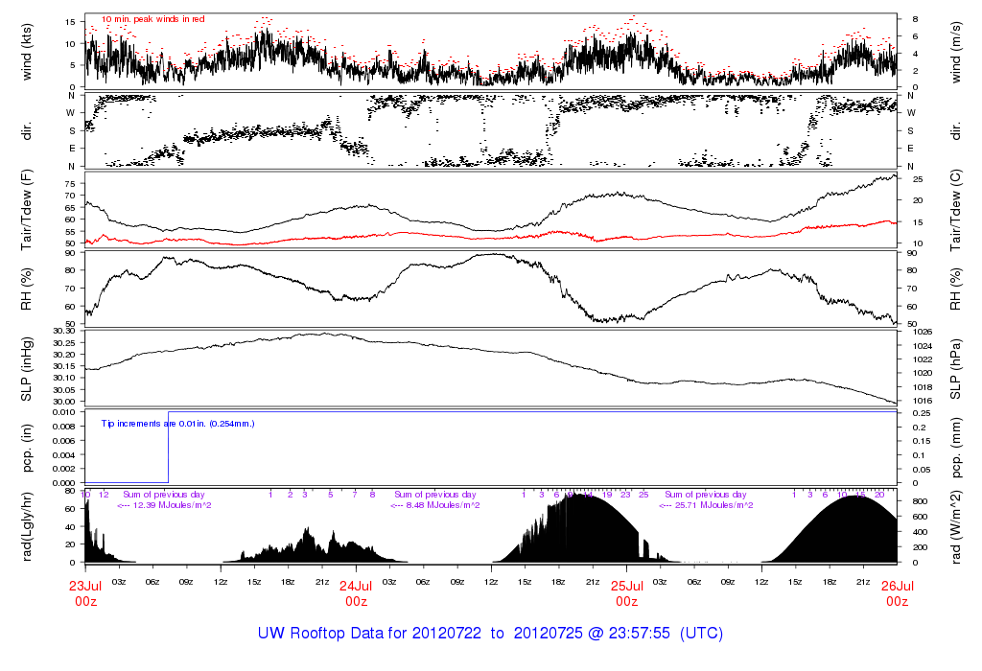Click the '26Jul' date label
Viewport: 982px width, 671px height.
[898, 587]
